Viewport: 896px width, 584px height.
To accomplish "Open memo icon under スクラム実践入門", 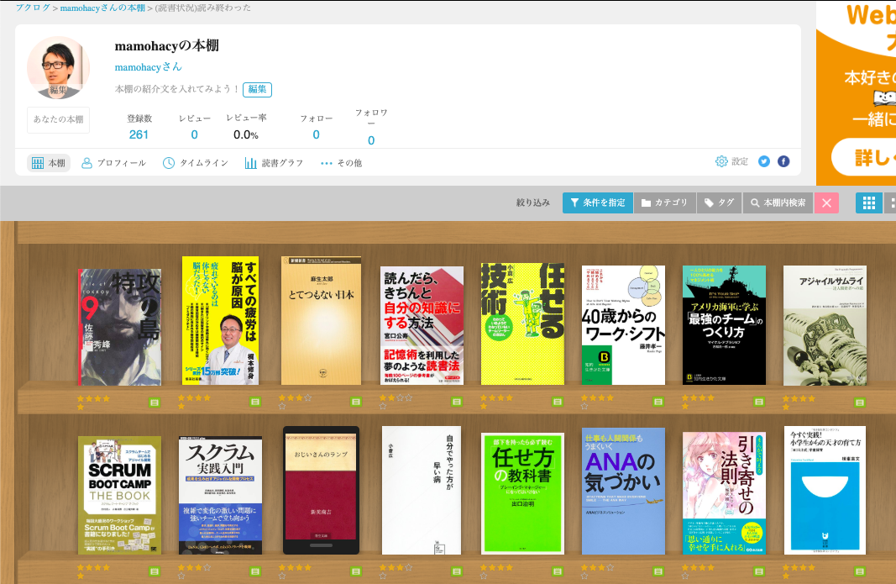I will click(254, 571).
